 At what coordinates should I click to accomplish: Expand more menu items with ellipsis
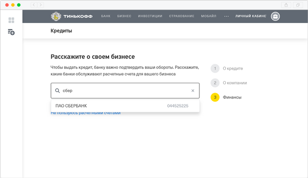(227, 16)
